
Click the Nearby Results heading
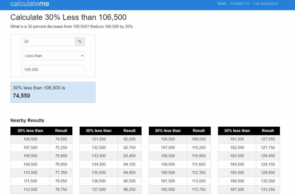(x=27, y=120)
